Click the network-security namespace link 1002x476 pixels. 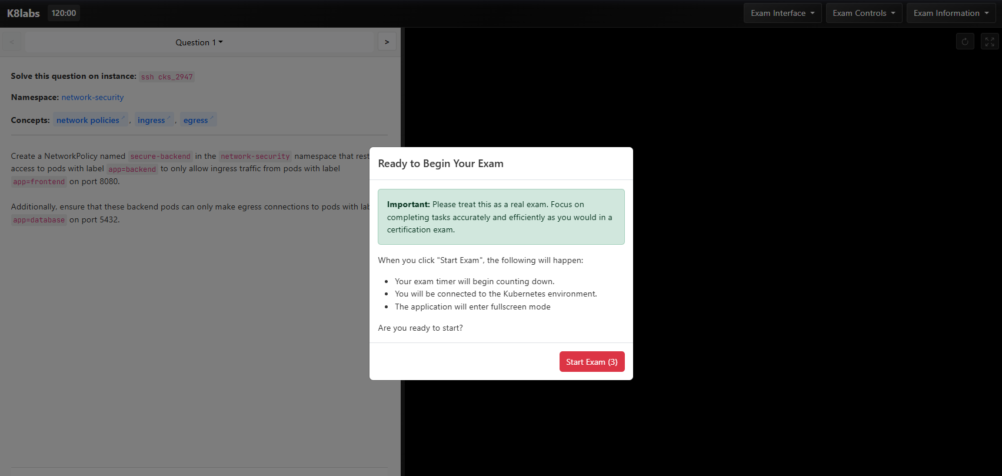[92, 98]
